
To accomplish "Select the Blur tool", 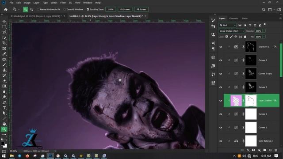I will pyautogui.click(x=4, y=91).
